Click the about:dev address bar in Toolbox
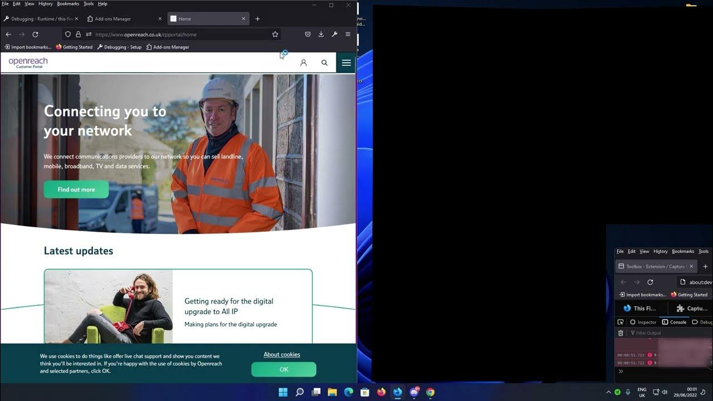The height and width of the screenshot is (401, 713). tap(696, 282)
